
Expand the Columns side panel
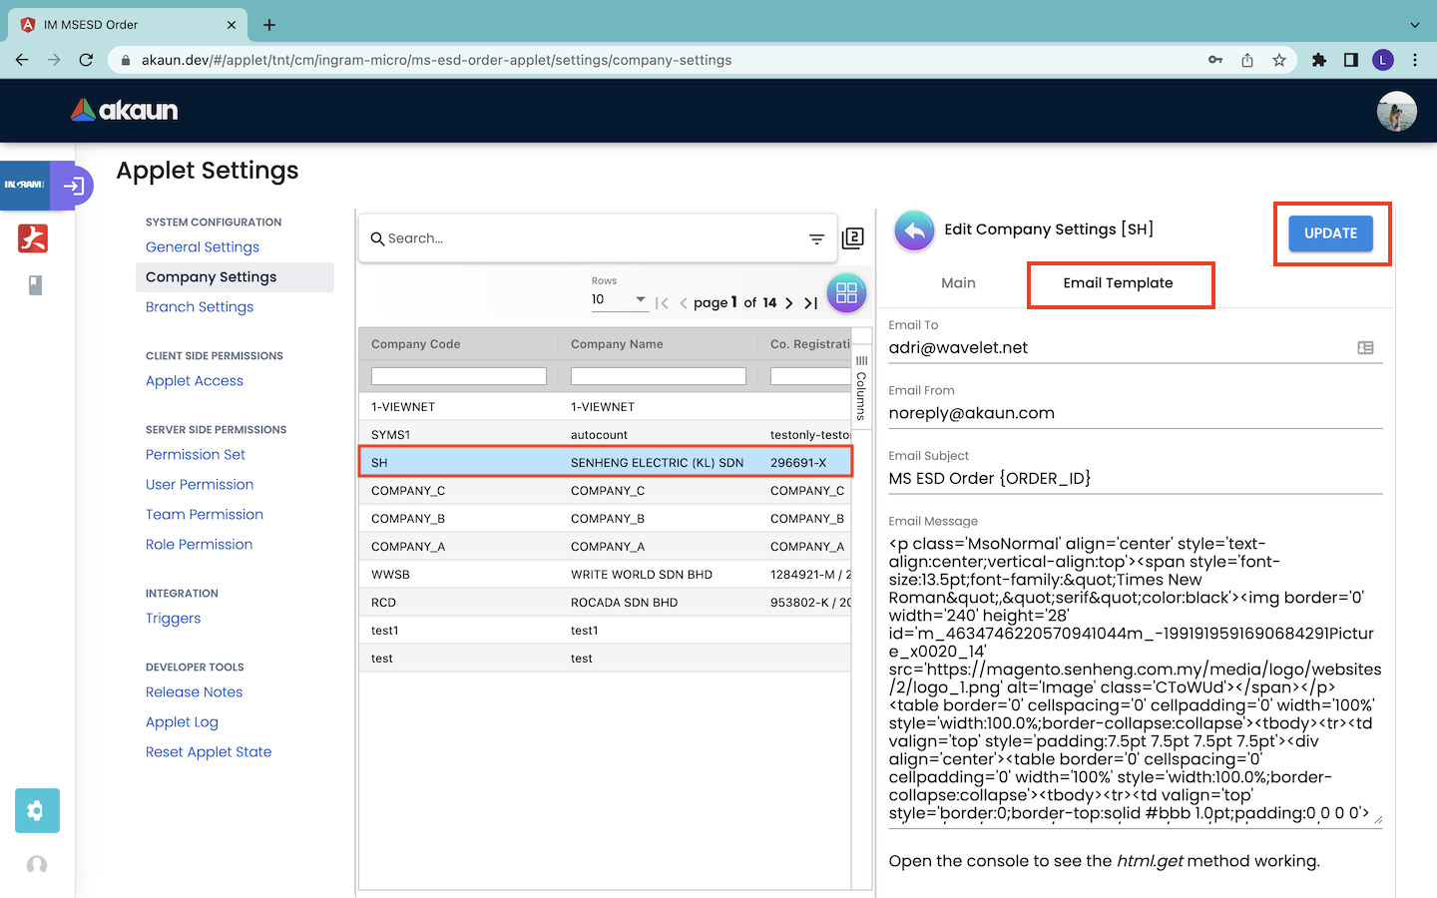861,387
